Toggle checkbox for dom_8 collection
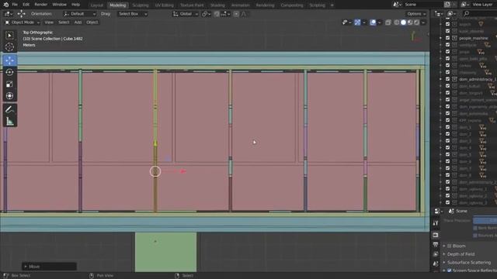The height and width of the screenshot is (279, 497). [447, 175]
